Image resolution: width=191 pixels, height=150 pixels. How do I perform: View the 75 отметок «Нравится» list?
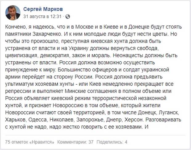(x=30, y=142)
